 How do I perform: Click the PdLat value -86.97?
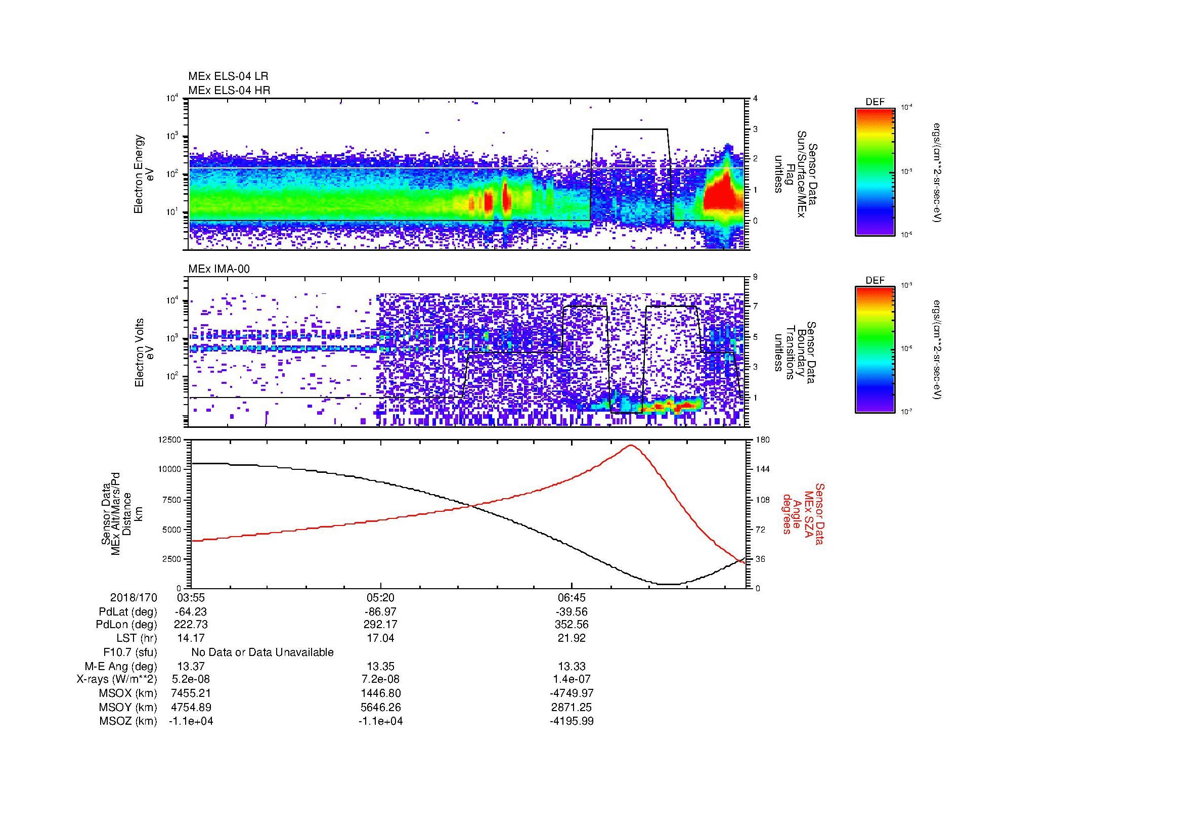click(x=381, y=612)
